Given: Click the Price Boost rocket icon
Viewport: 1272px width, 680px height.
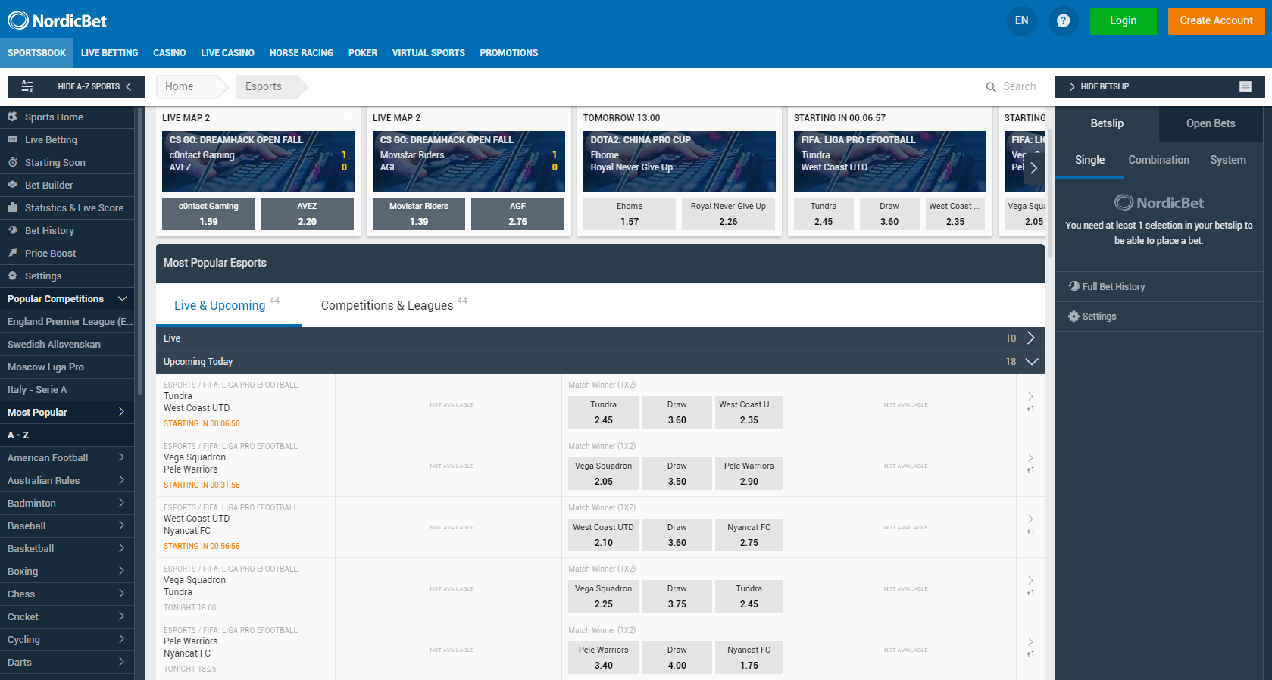Looking at the screenshot, I should (12, 253).
